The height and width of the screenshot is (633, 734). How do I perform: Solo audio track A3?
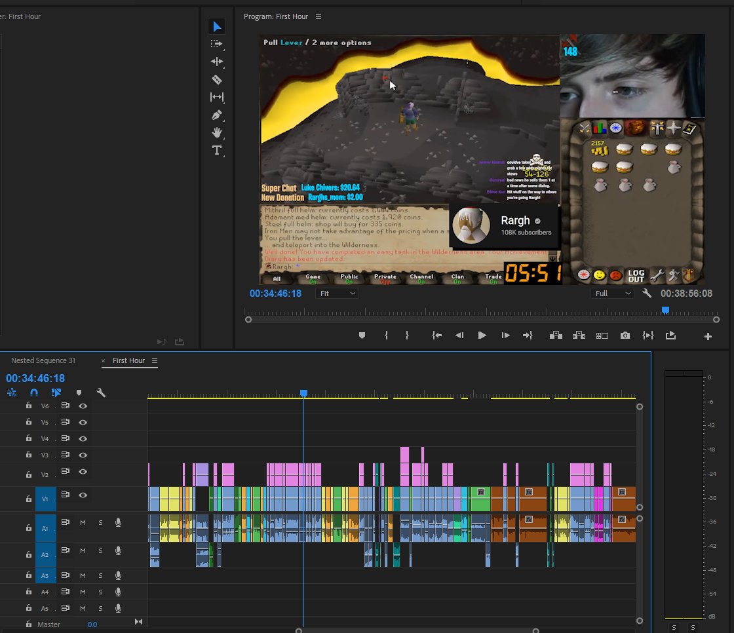tap(100, 575)
